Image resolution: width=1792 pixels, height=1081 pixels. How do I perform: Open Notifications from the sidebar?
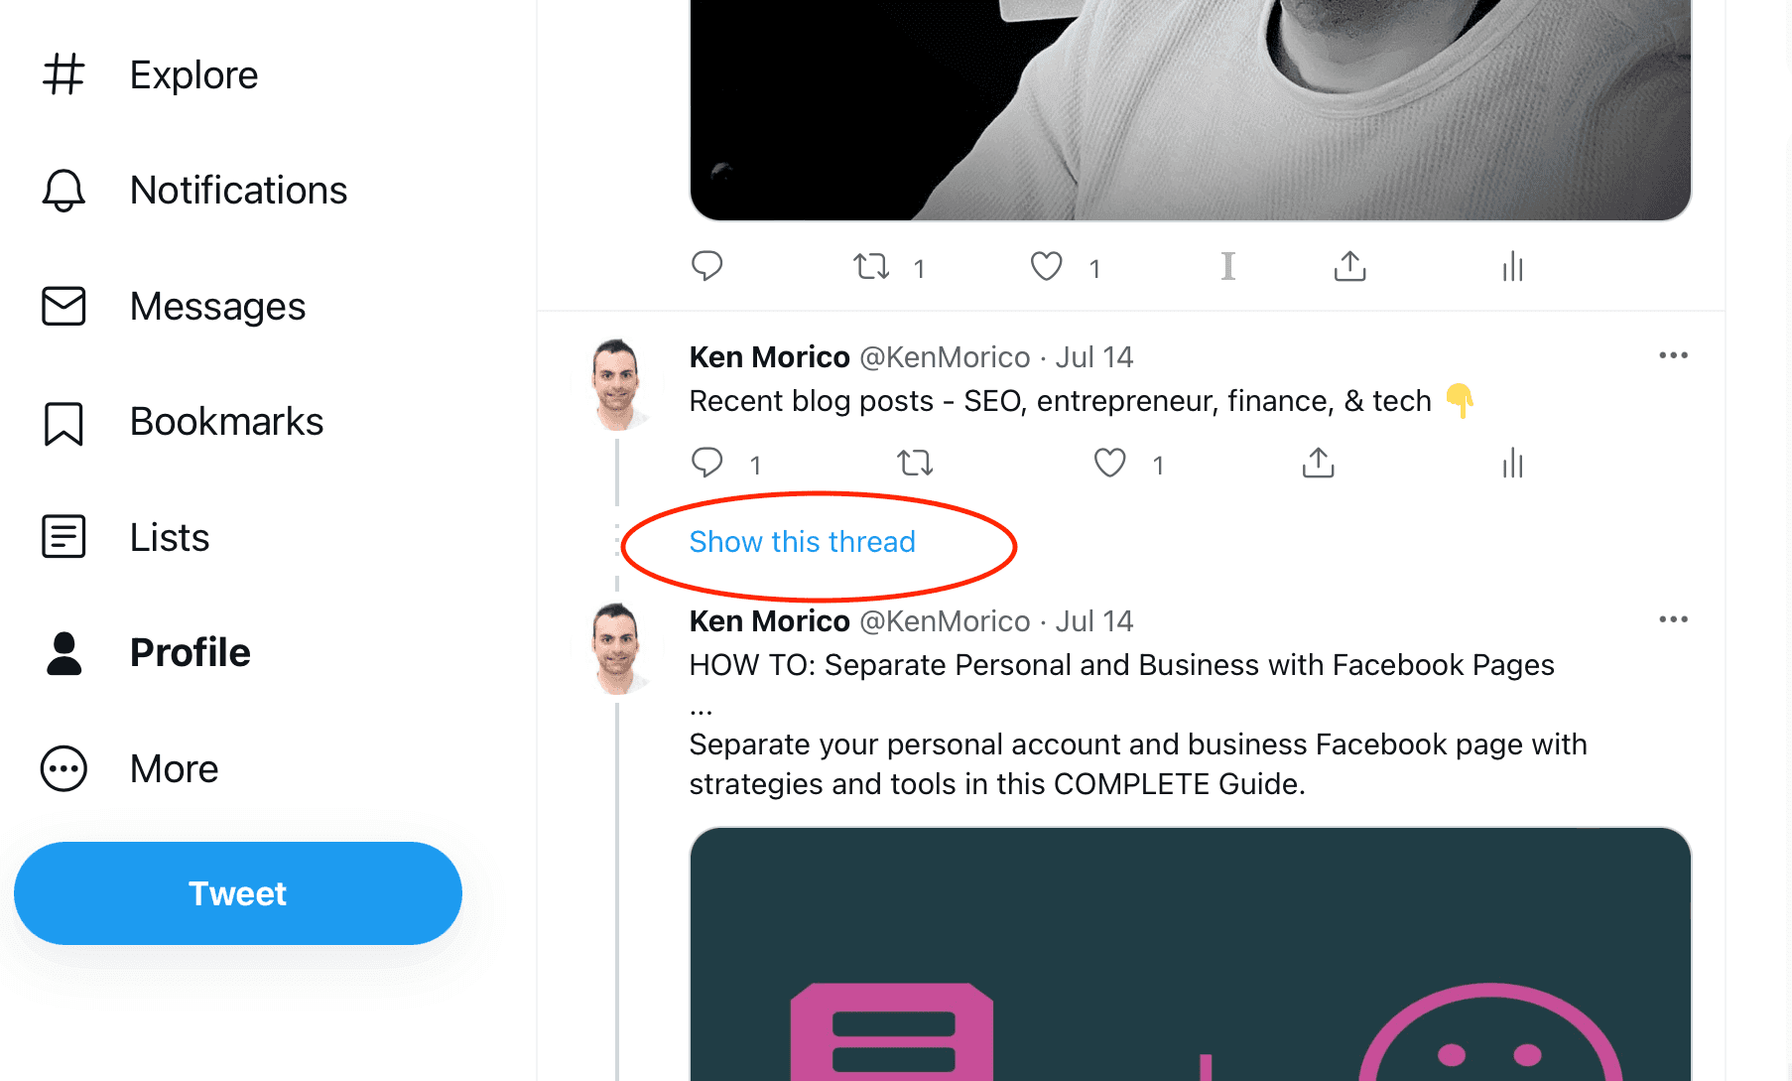click(x=238, y=190)
